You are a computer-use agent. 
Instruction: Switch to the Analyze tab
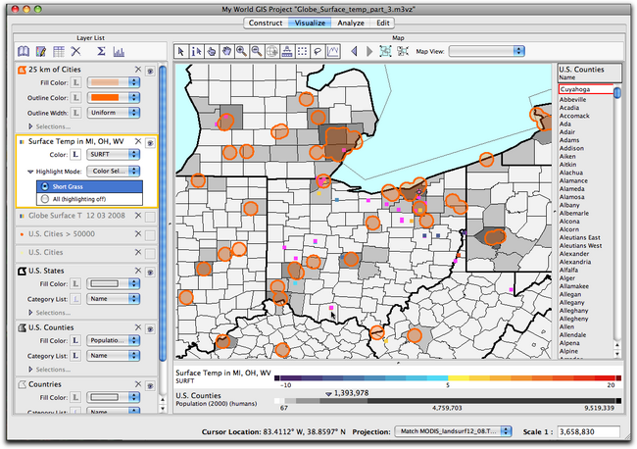click(351, 22)
